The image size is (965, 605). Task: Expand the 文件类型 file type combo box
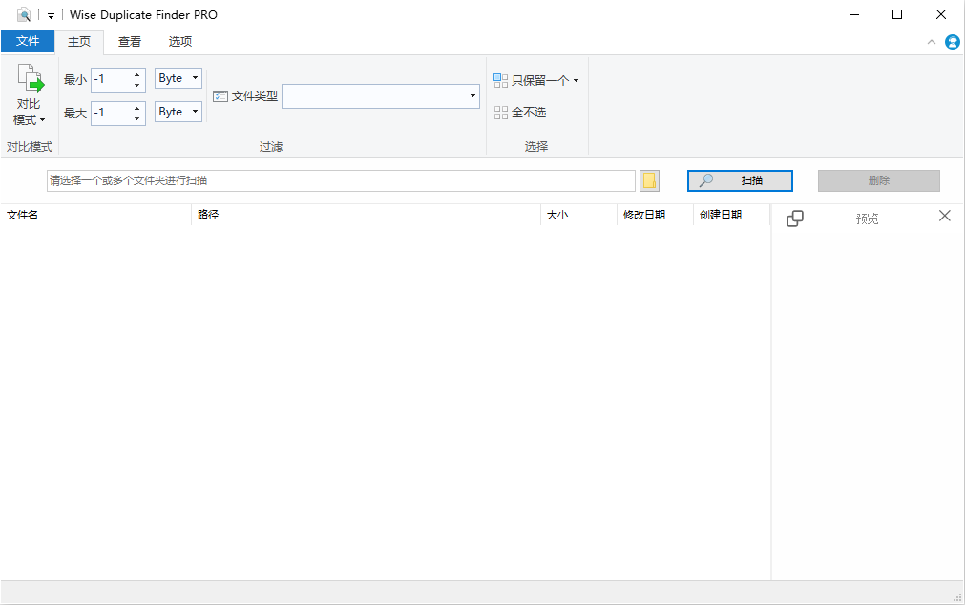pos(472,96)
